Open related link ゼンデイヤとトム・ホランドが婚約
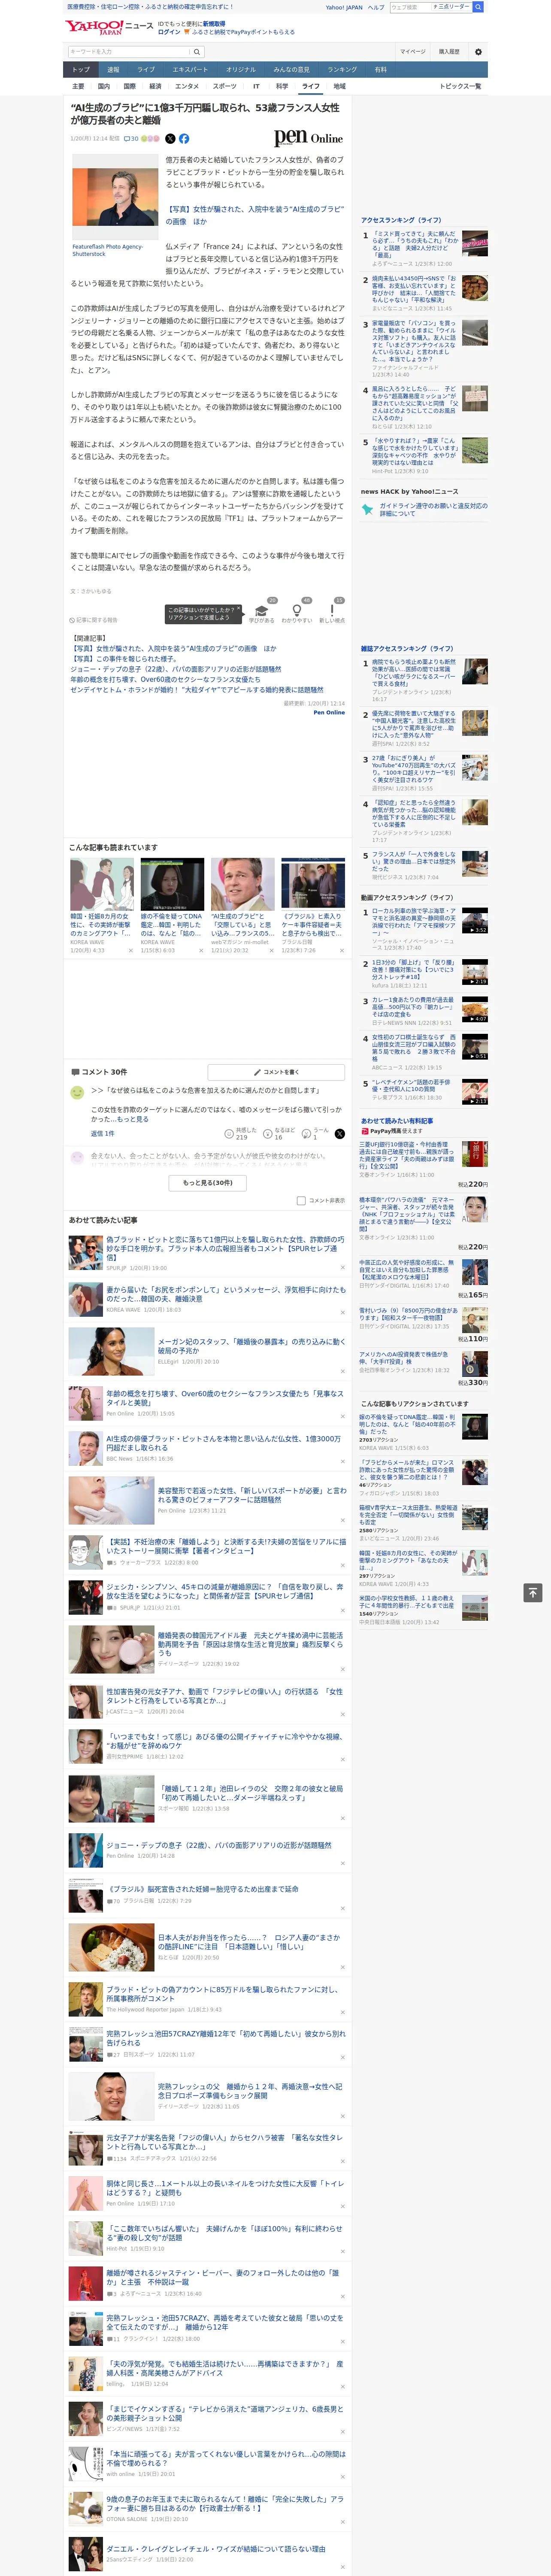551x2576 pixels. coord(197,689)
